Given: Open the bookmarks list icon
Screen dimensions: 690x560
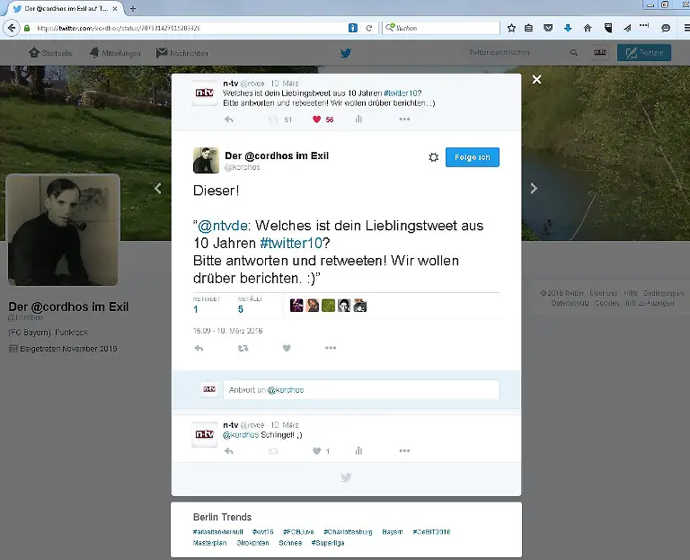Looking at the screenshot, I should click(528, 28).
